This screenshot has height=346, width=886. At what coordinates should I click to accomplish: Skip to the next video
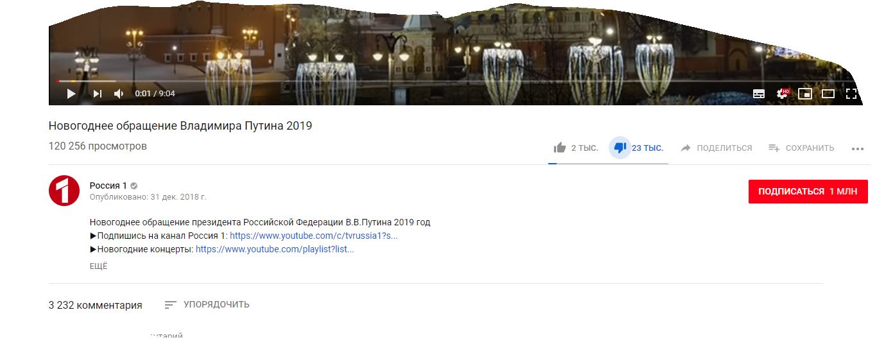97,94
